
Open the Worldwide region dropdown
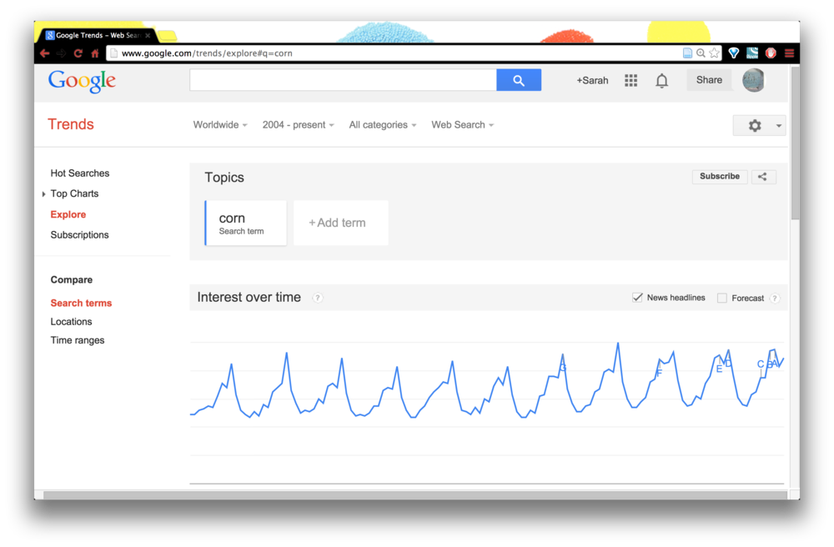pyautogui.click(x=219, y=125)
